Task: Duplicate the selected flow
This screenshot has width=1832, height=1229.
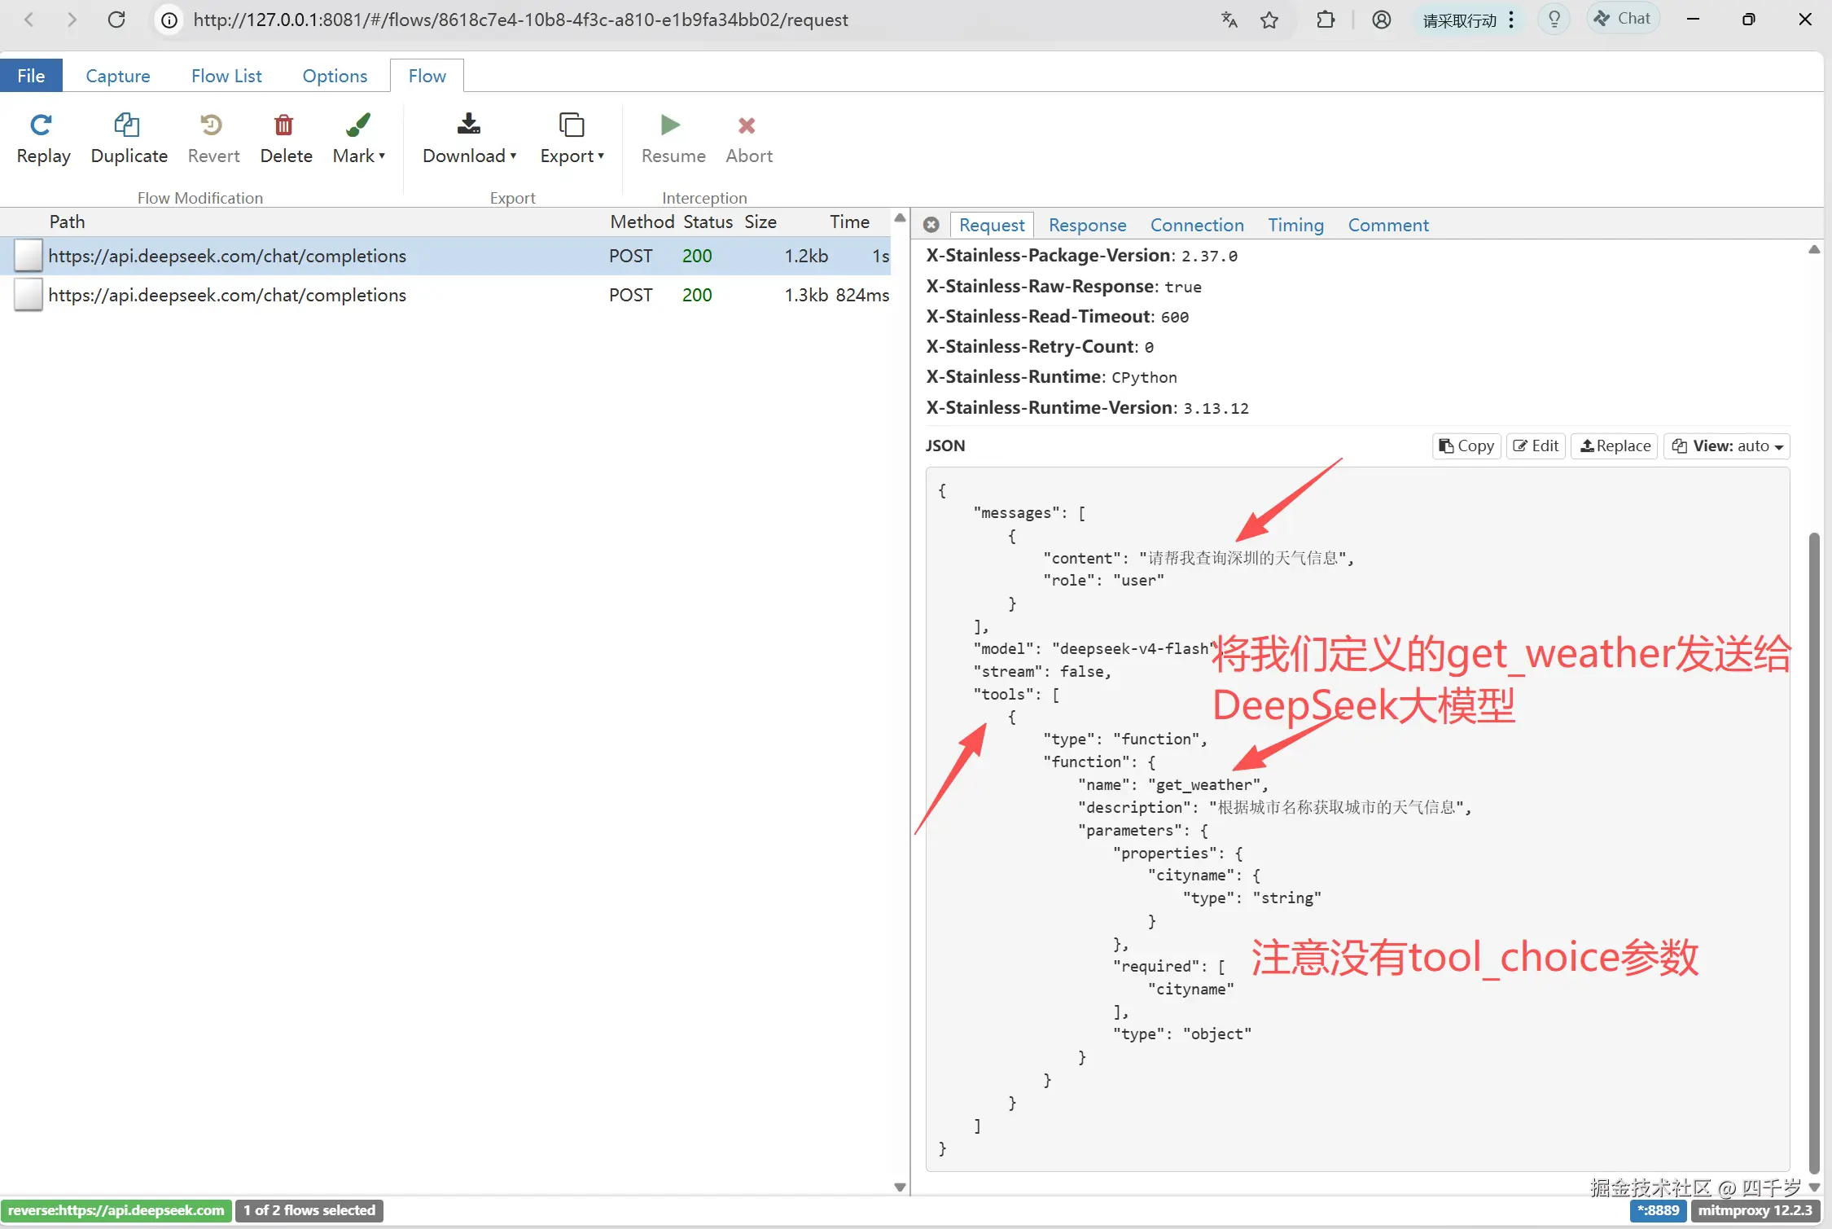Action: tap(129, 138)
